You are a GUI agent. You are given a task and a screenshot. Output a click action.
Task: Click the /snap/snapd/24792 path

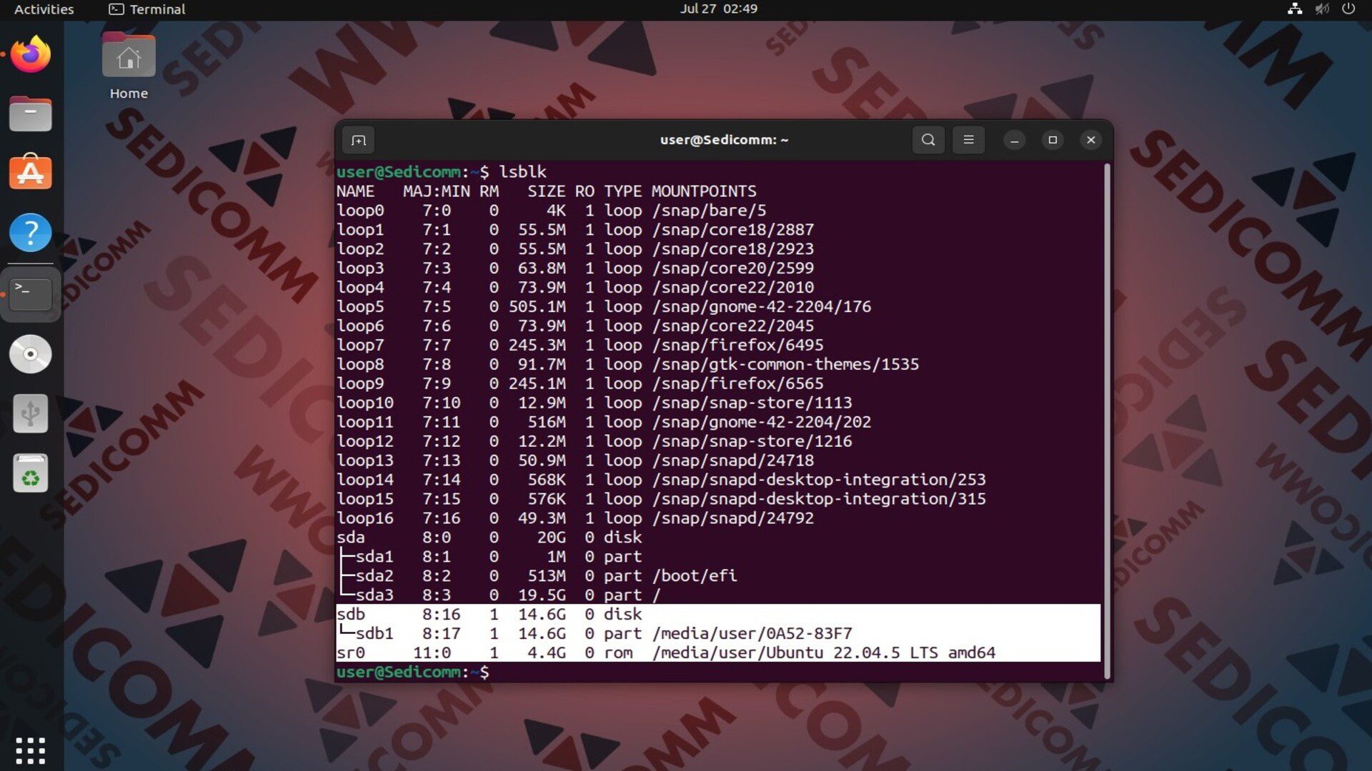[x=732, y=518]
